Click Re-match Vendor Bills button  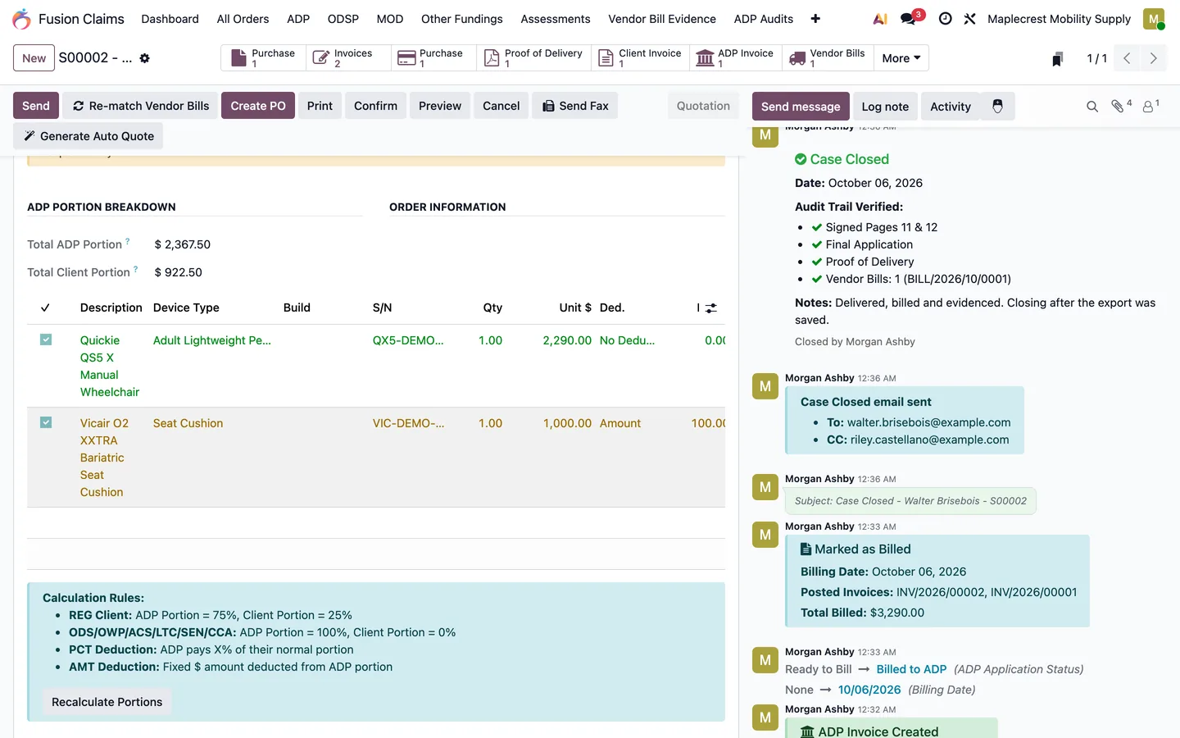point(140,106)
